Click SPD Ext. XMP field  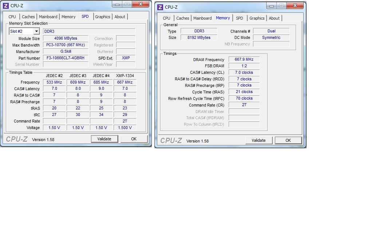[x=126, y=58]
